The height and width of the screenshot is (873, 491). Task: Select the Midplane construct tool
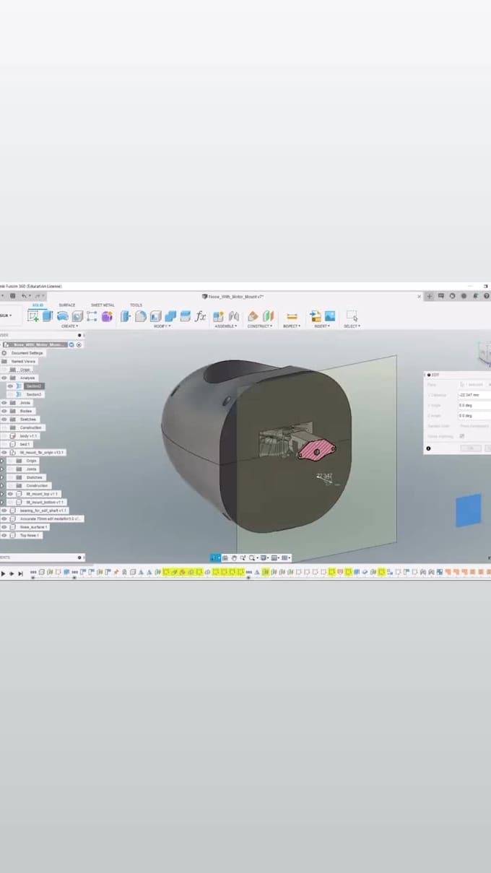268,316
